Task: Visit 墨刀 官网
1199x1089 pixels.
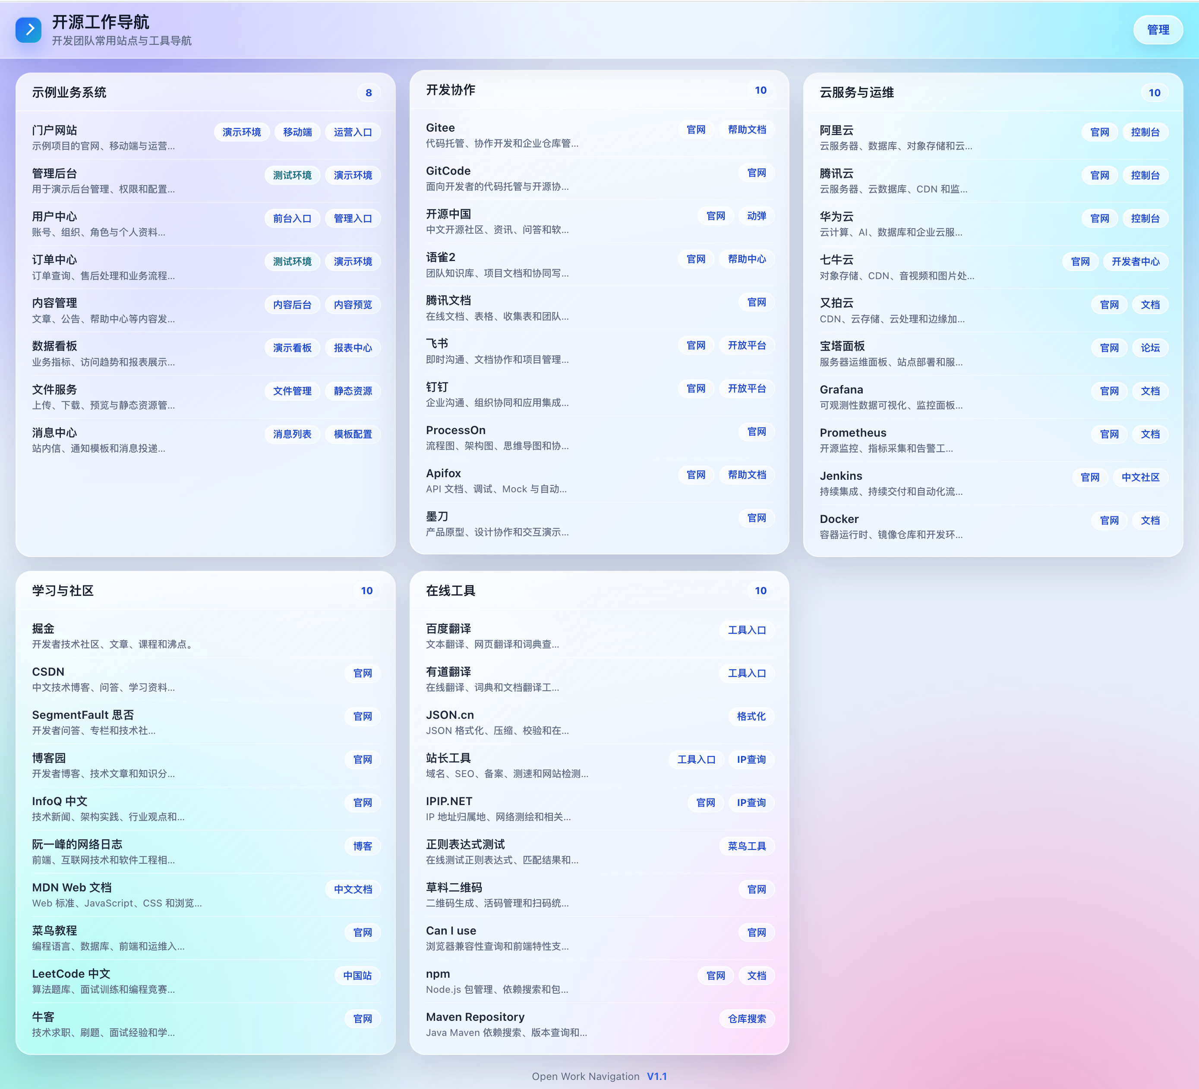Action: [x=757, y=518]
